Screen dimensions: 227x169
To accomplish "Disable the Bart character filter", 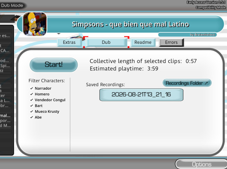I will (x=36, y=106).
